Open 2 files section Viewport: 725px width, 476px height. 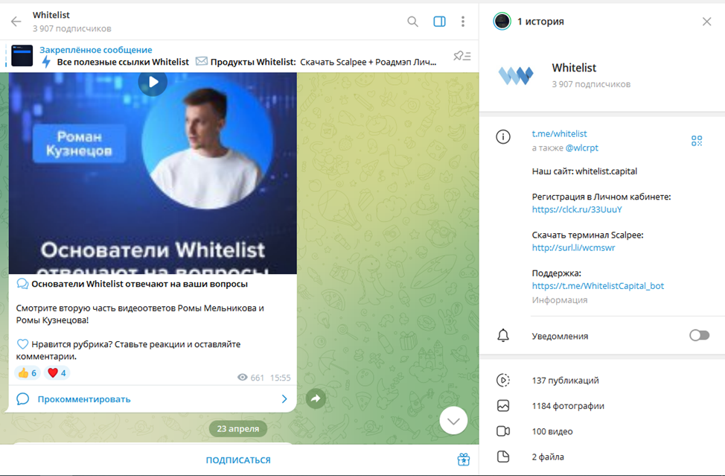602,457
